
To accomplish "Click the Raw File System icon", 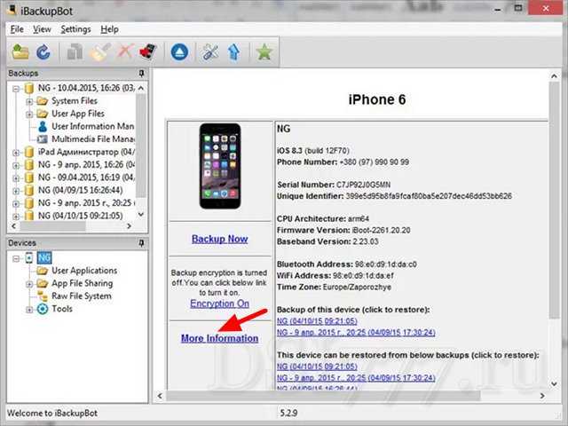I will click(43, 296).
